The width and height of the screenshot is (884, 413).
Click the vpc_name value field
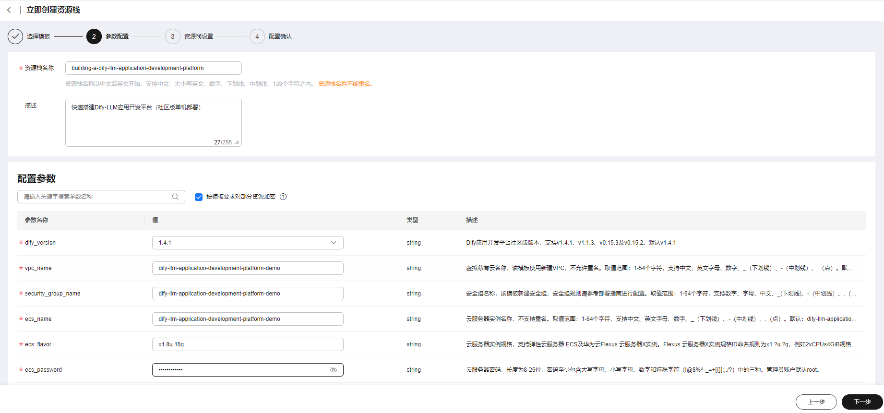pos(248,268)
